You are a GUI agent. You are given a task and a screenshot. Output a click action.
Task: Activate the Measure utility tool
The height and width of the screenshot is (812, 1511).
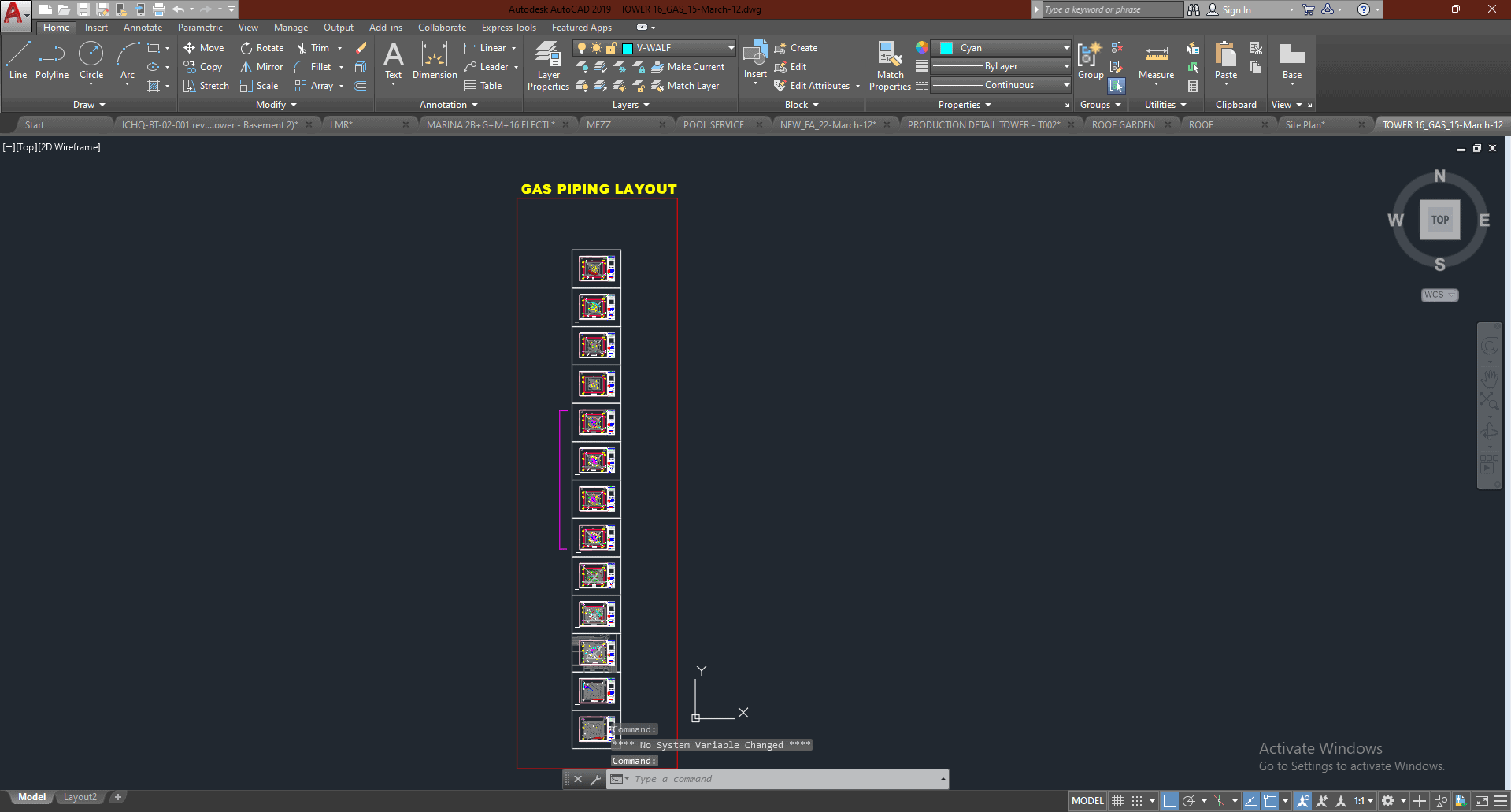coord(1156,61)
